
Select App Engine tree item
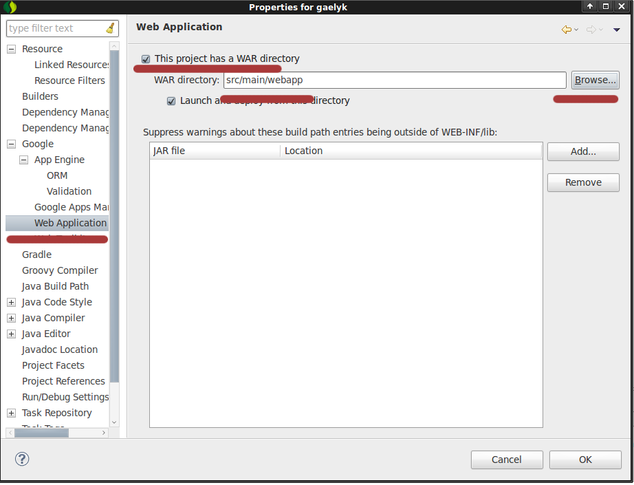click(x=59, y=160)
